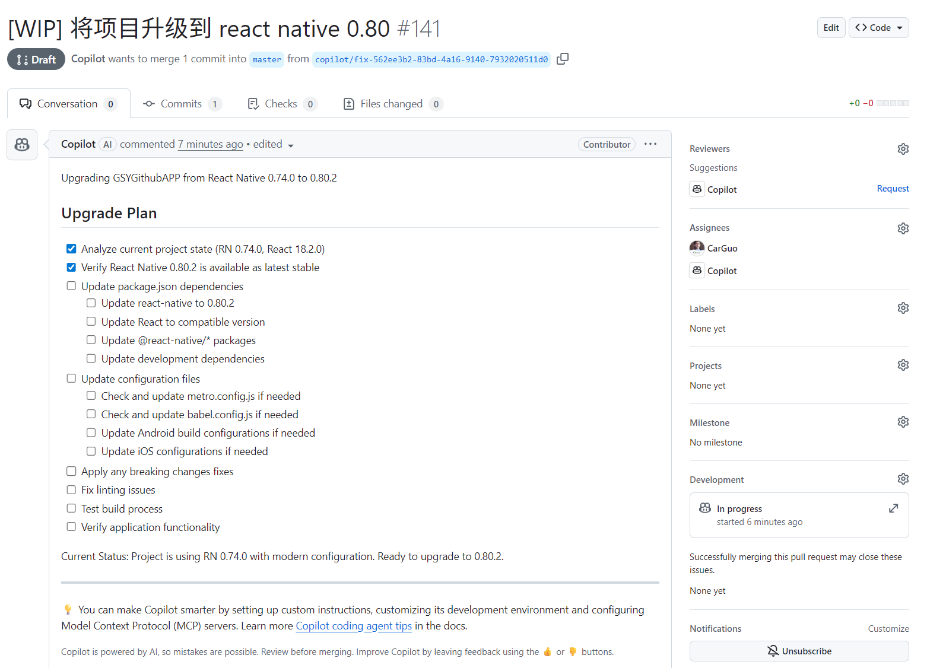Check the metro.config.js update item

click(91, 396)
